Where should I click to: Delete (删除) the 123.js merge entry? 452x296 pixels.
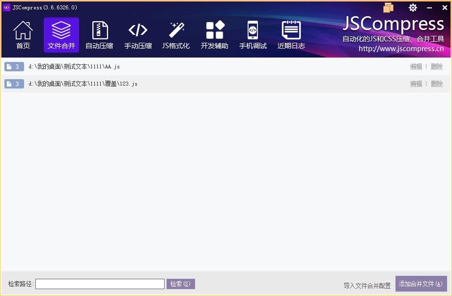(437, 84)
